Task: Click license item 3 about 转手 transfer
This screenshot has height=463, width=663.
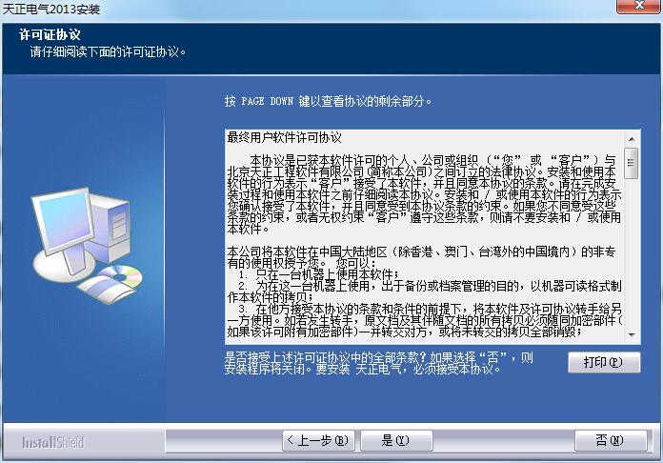Action: [x=424, y=320]
